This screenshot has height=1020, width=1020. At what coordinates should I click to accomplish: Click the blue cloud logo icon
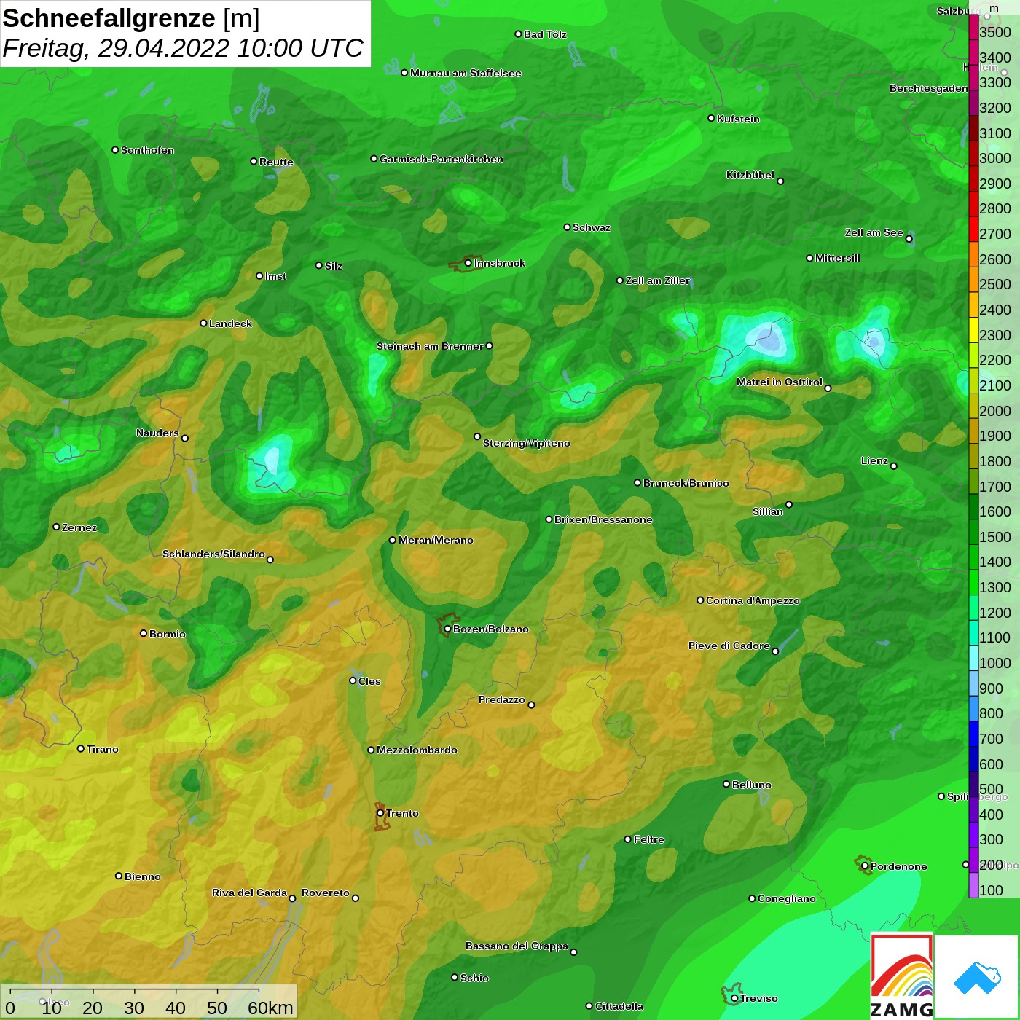point(976,977)
